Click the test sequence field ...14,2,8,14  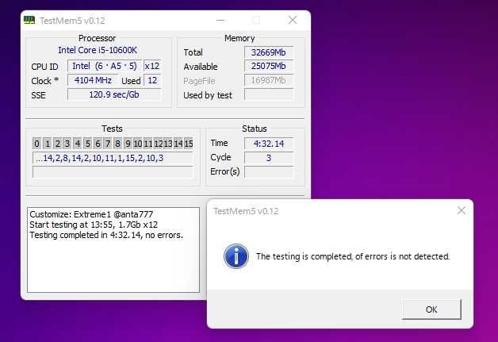113,158
